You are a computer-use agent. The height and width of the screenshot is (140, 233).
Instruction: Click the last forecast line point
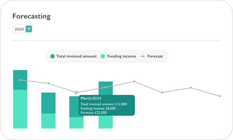click(x=220, y=96)
